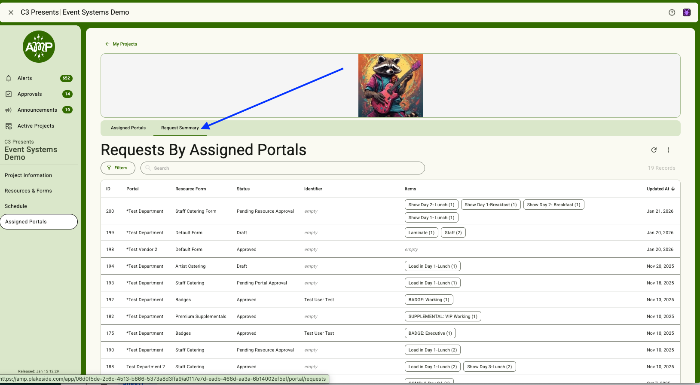Click Show Day 2- Breakfast (1) chip
The width and height of the screenshot is (700, 385).
(553, 205)
